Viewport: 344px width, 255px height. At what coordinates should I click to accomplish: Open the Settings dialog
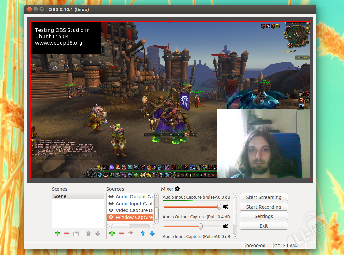pyautogui.click(x=264, y=216)
